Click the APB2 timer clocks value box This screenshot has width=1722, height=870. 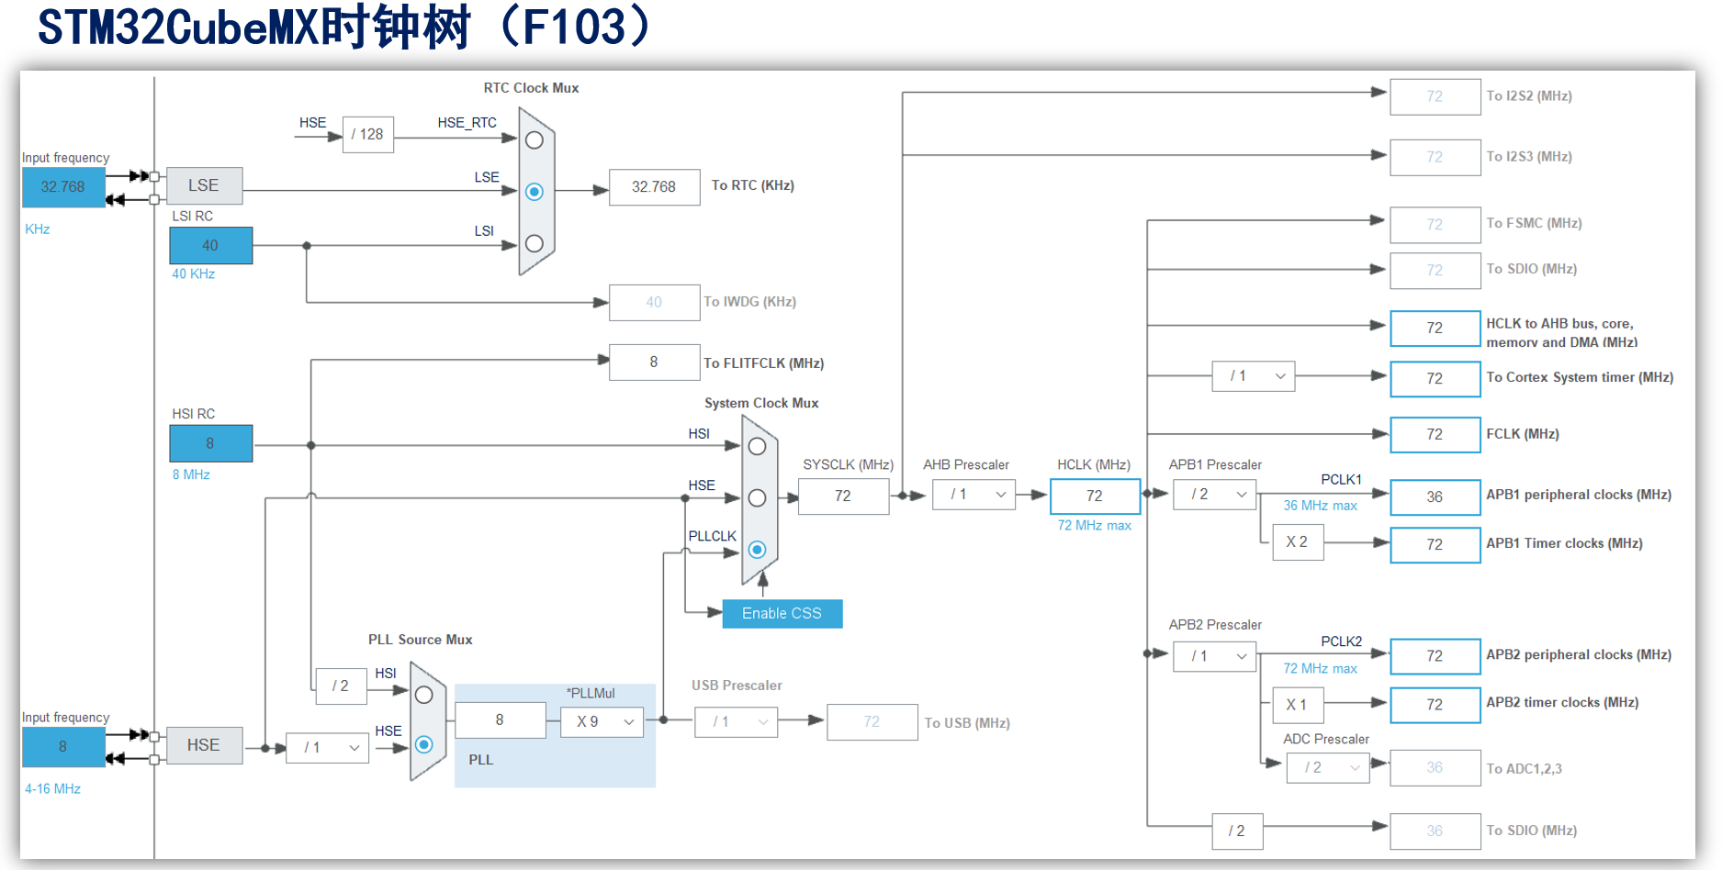pos(1435,705)
